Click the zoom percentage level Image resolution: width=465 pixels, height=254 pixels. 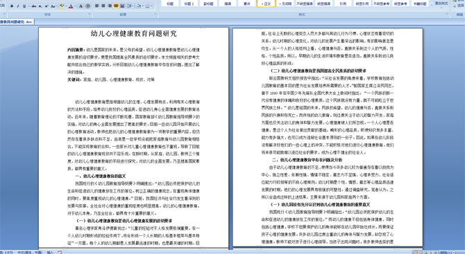coord(443,252)
